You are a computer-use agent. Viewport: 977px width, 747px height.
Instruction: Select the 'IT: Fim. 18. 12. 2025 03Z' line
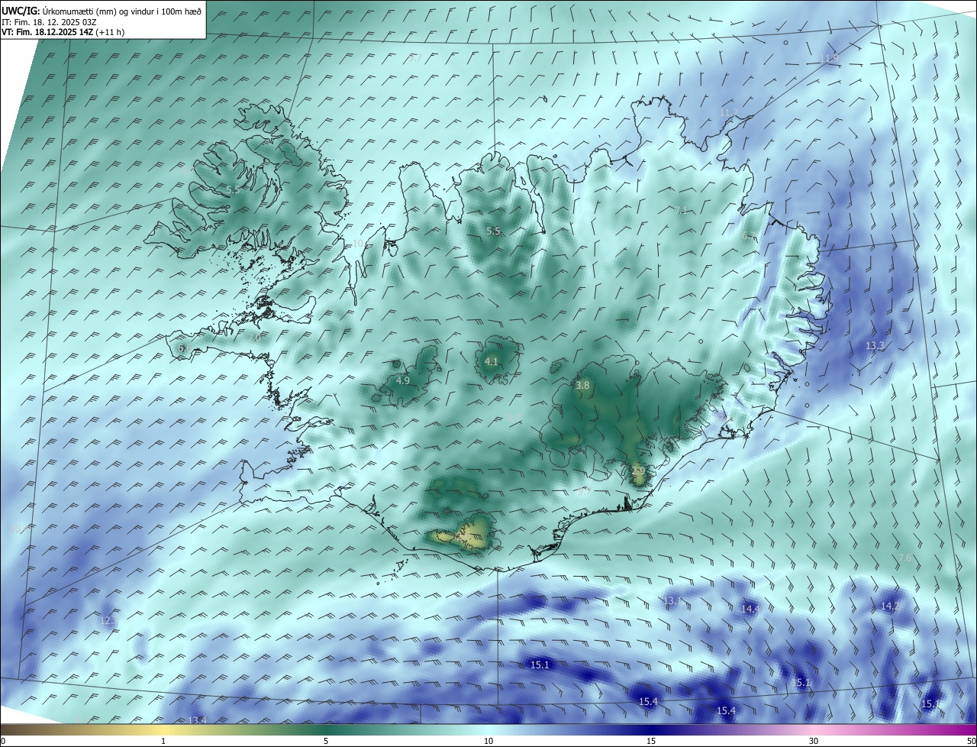(50, 21)
